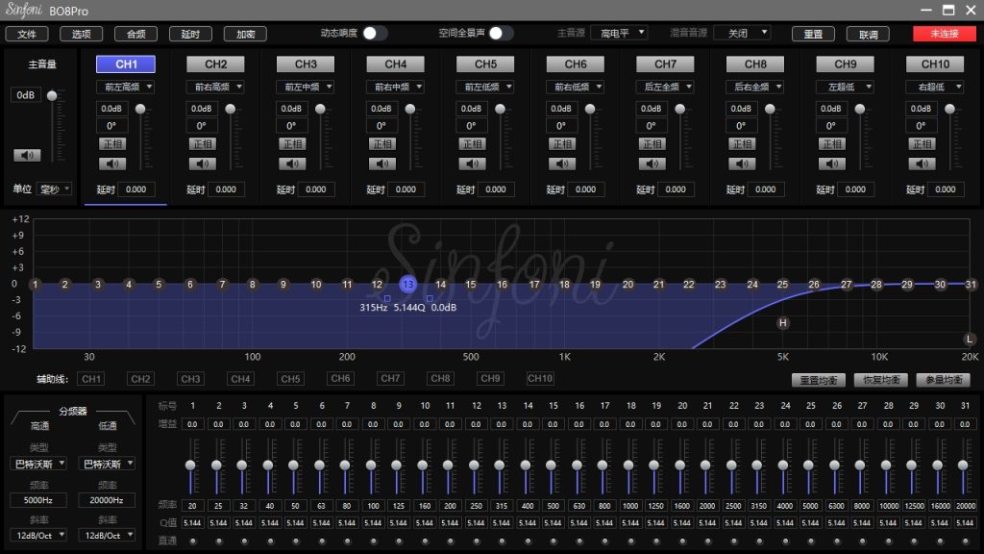Open CH2 前右高频 speaker type dropdown

click(215, 87)
